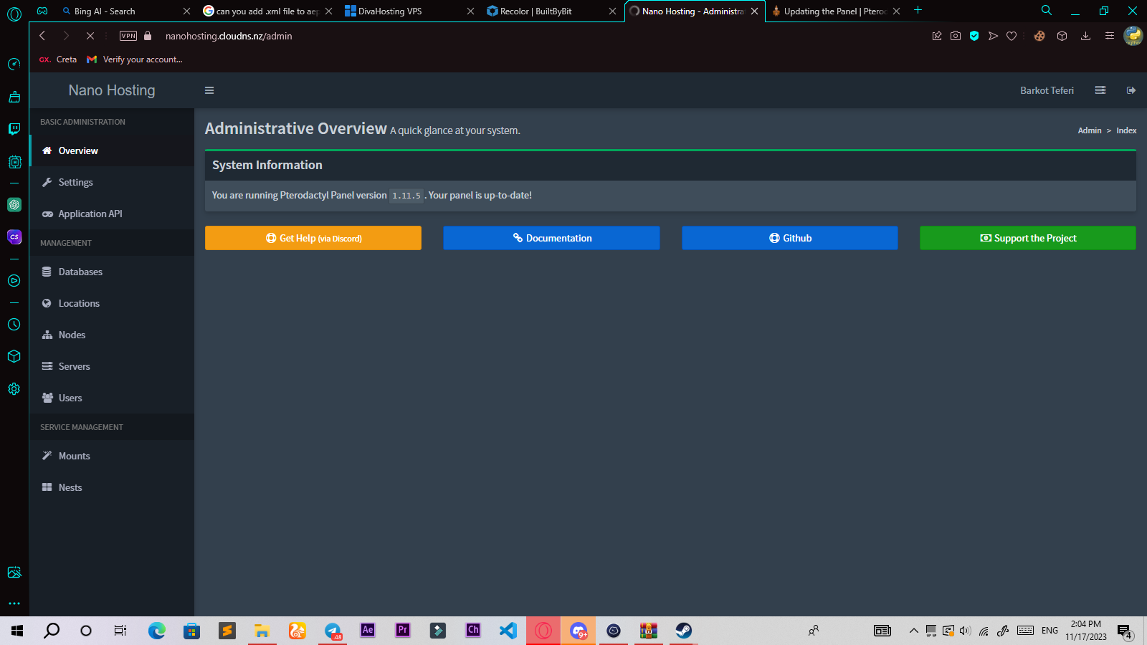The width and height of the screenshot is (1147, 645).
Task: Open player icon in Opera sidebar
Action: point(14,281)
